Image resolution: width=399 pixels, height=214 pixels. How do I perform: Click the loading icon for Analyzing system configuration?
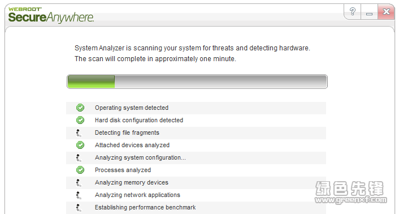(79, 158)
